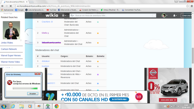
Task: Close the Nissan ad with X
Action: pyautogui.click(x=191, y=69)
